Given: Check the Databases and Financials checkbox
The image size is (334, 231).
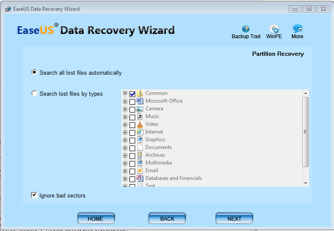Looking at the screenshot, I should point(132,179).
